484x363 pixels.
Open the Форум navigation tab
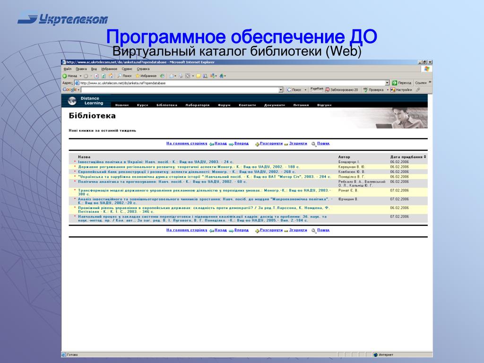click(224, 105)
